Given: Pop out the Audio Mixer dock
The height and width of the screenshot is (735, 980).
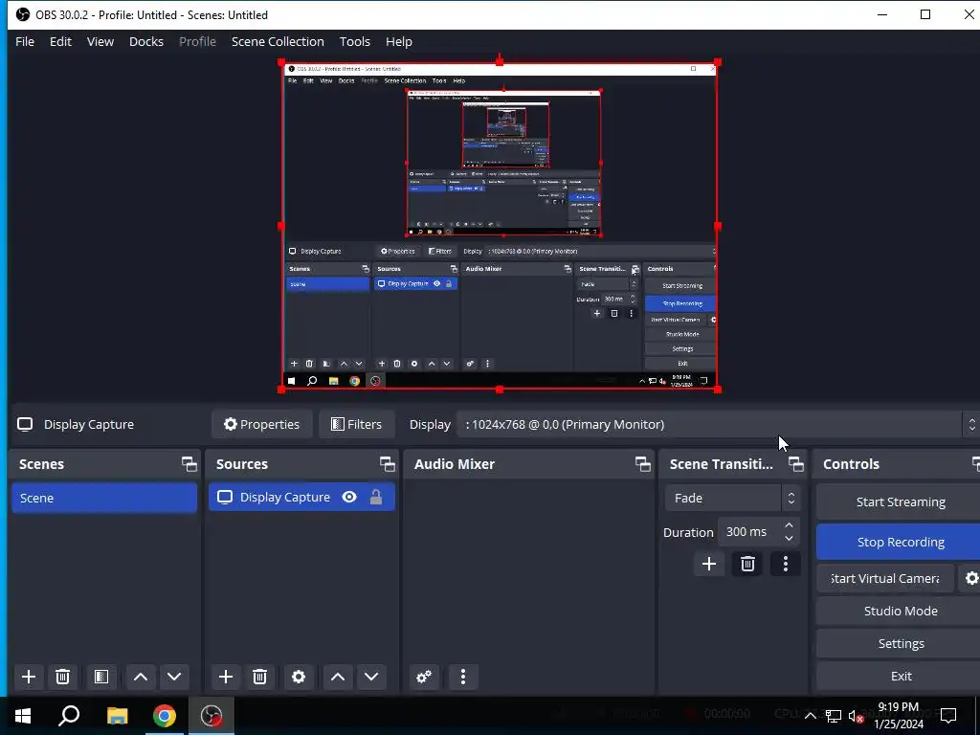Looking at the screenshot, I should (x=643, y=464).
